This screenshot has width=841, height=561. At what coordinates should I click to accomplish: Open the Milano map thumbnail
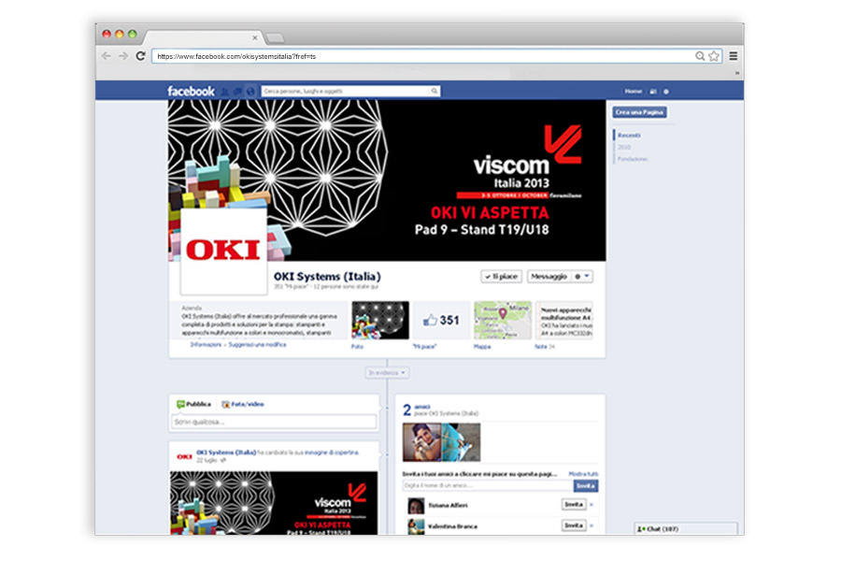(x=502, y=321)
